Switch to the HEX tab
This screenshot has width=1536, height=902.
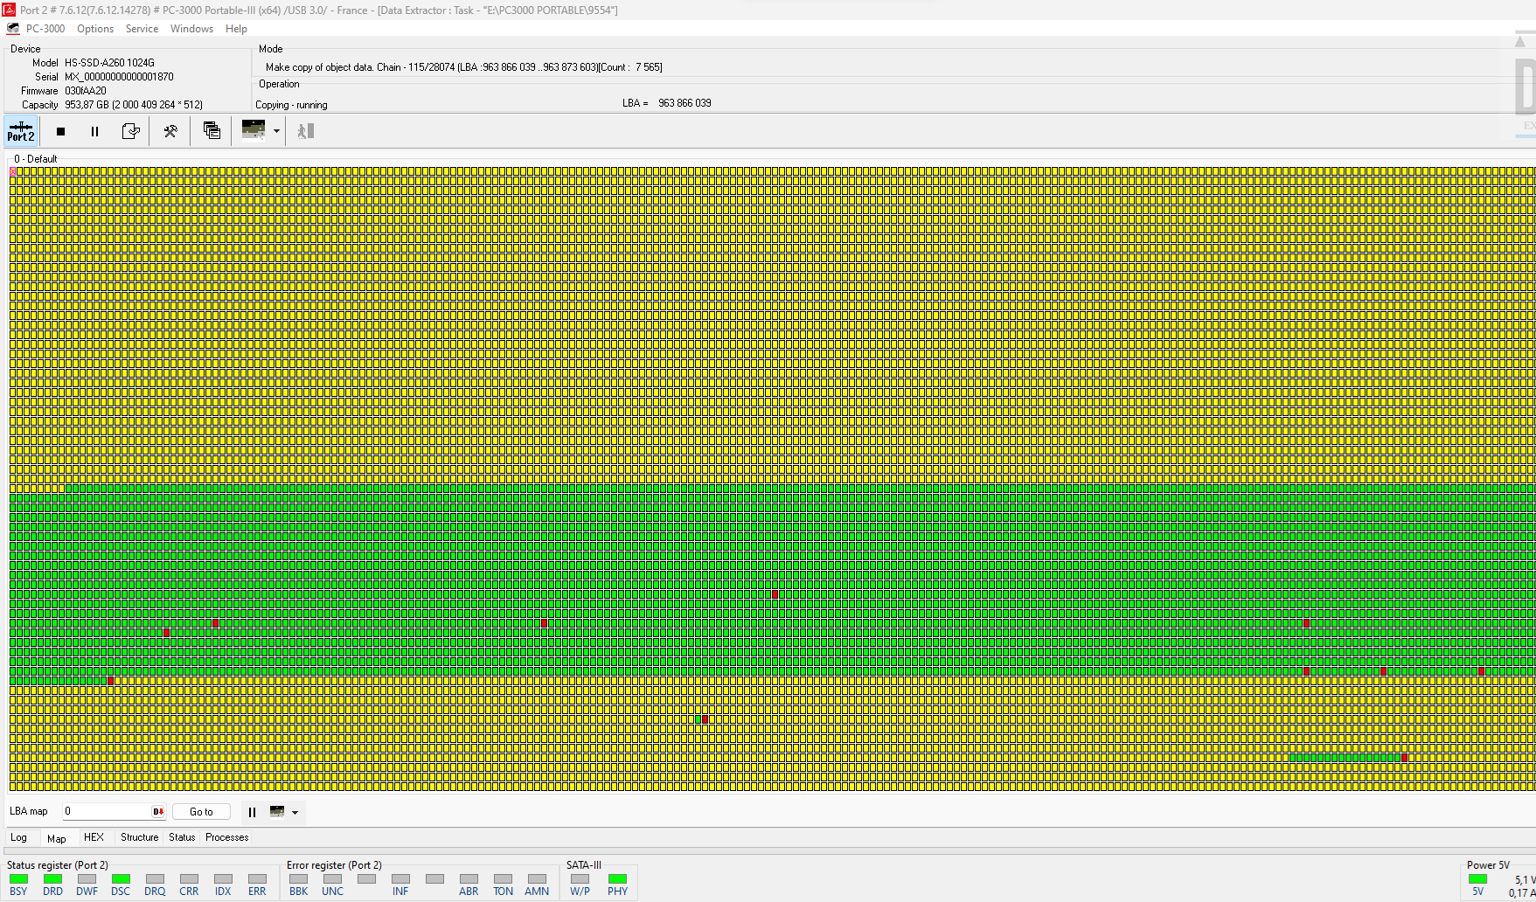click(x=94, y=837)
